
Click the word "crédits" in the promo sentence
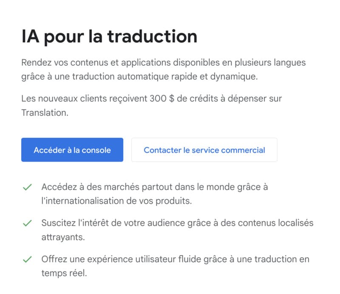(204, 98)
